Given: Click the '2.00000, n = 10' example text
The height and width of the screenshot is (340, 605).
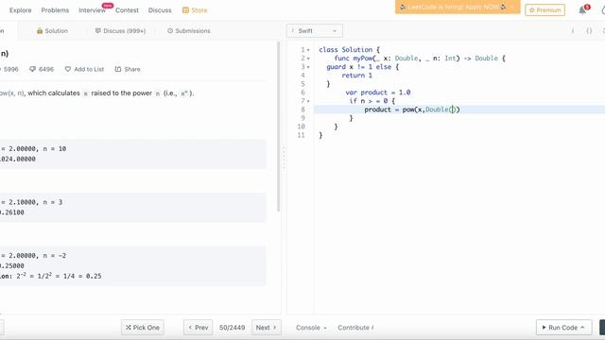Looking at the screenshot, I should pos(37,149).
